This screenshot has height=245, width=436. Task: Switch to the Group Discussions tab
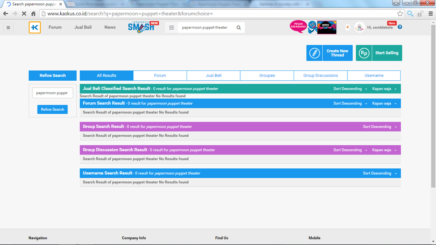[321, 76]
